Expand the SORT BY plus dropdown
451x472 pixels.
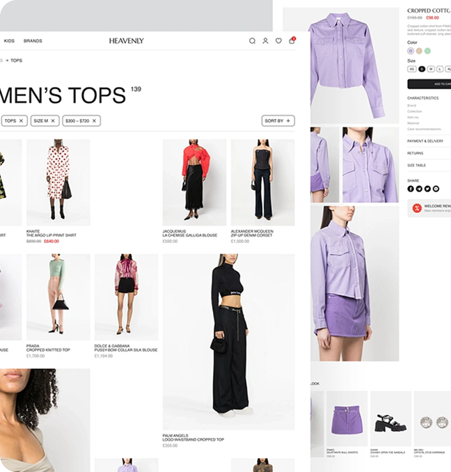tap(278, 120)
